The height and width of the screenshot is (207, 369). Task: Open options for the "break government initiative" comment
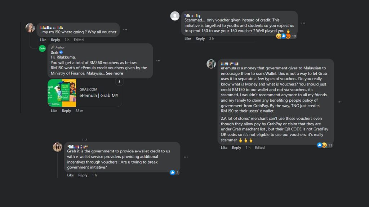186,157
